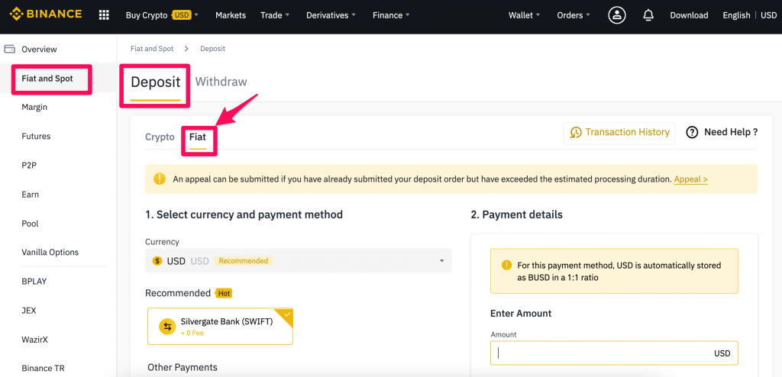Open the apps grid menu icon
This screenshot has width=782, height=377.
point(104,15)
